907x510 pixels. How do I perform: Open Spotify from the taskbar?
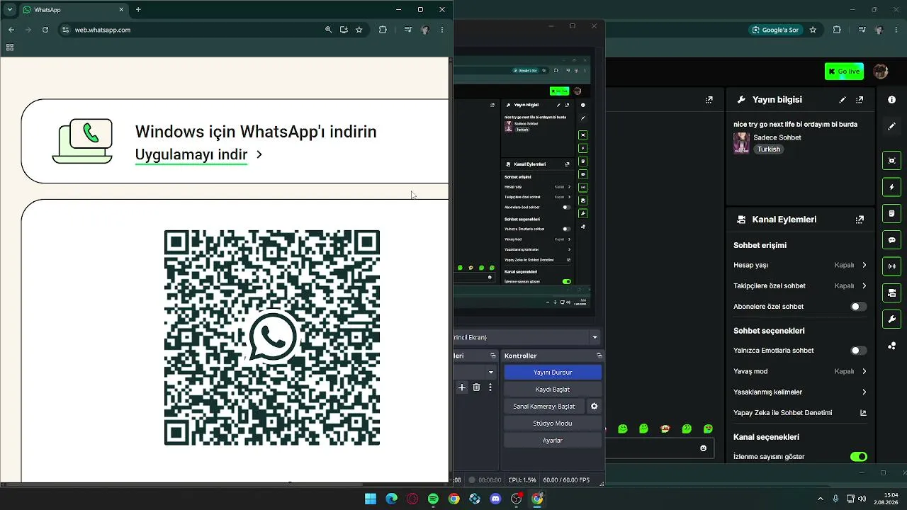(433, 499)
